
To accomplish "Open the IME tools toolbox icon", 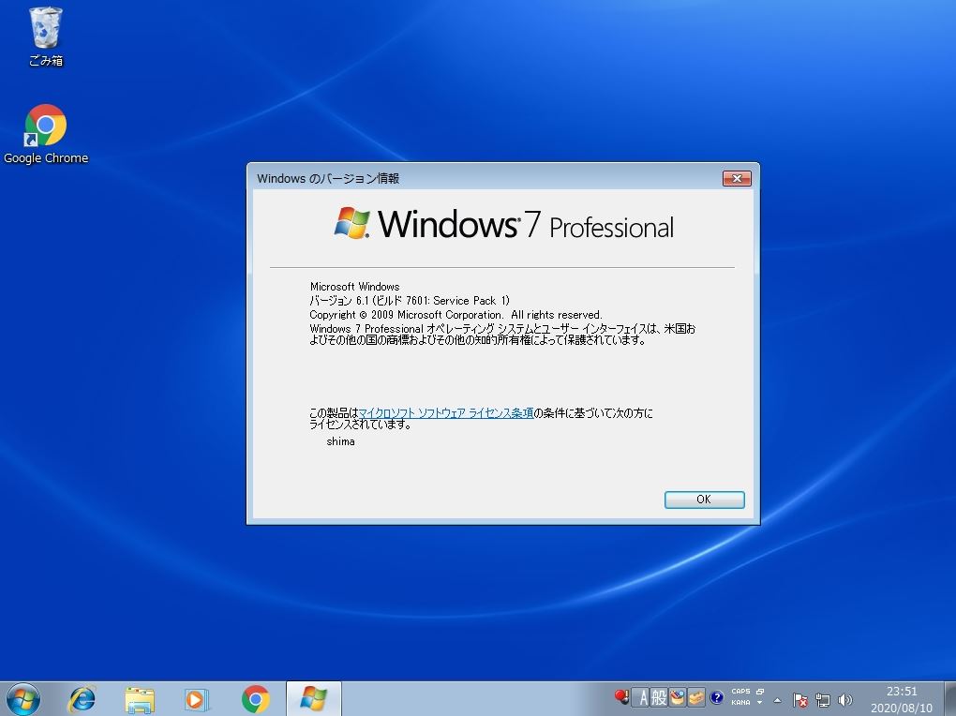I will tap(696, 697).
